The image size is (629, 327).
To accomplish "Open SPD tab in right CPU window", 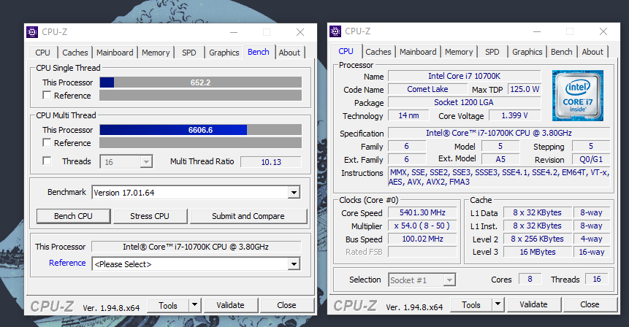I will [x=492, y=52].
